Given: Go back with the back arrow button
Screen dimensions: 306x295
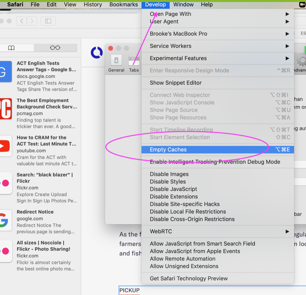Looking at the screenshot, I should tap(21, 21).
